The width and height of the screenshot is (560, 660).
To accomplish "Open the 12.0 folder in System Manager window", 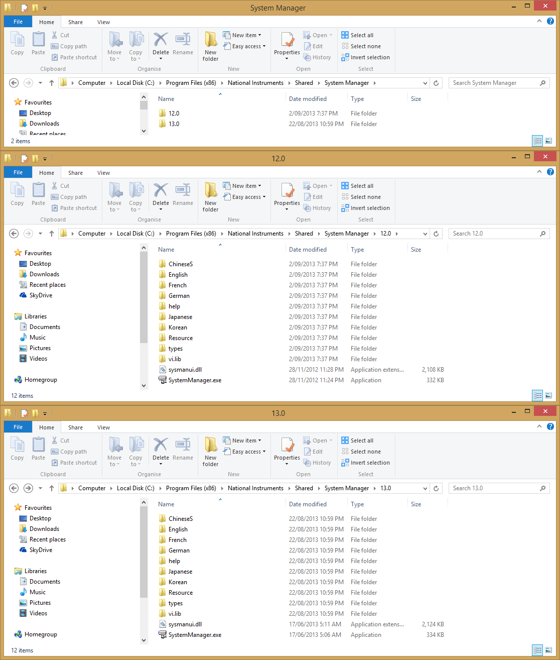I will coord(174,114).
